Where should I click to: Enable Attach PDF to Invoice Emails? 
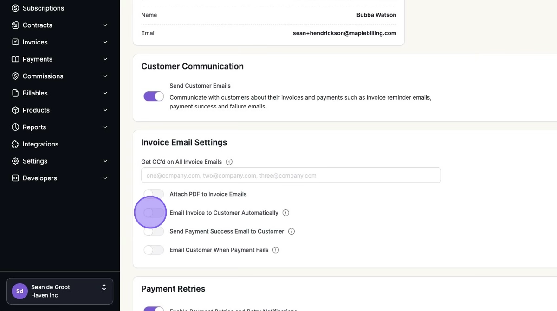click(154, 194)
